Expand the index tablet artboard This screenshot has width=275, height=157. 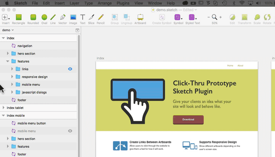point(3,108)
